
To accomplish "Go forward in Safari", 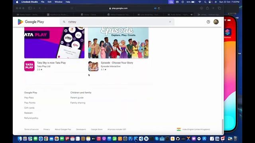I will [45, 8].
